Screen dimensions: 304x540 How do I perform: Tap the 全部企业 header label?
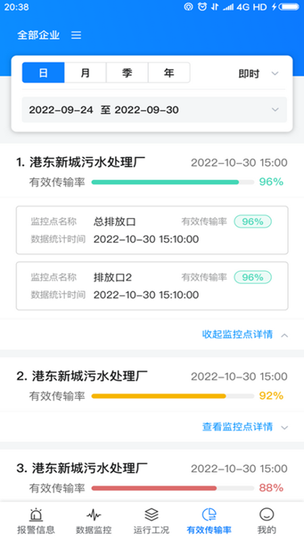tap(39, 35)
